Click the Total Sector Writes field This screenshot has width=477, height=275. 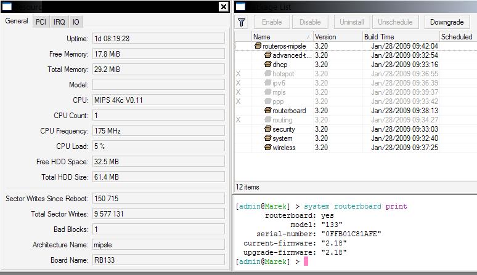(x=158, y=213)
